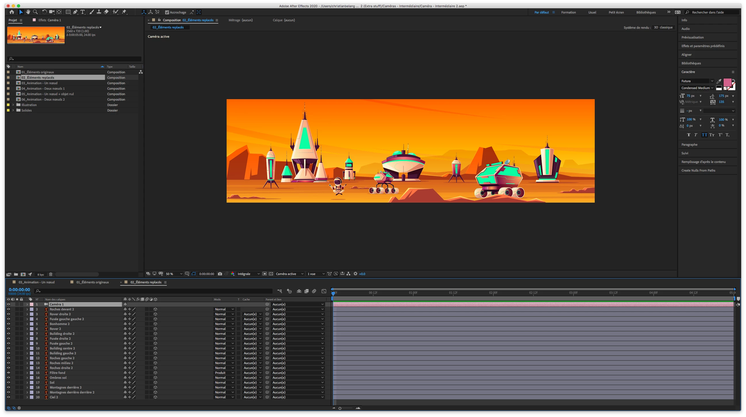
Task: Select the Eraser tool
Action: point(106,12)
